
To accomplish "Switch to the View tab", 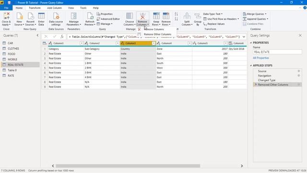I will [x=71, y=8].
